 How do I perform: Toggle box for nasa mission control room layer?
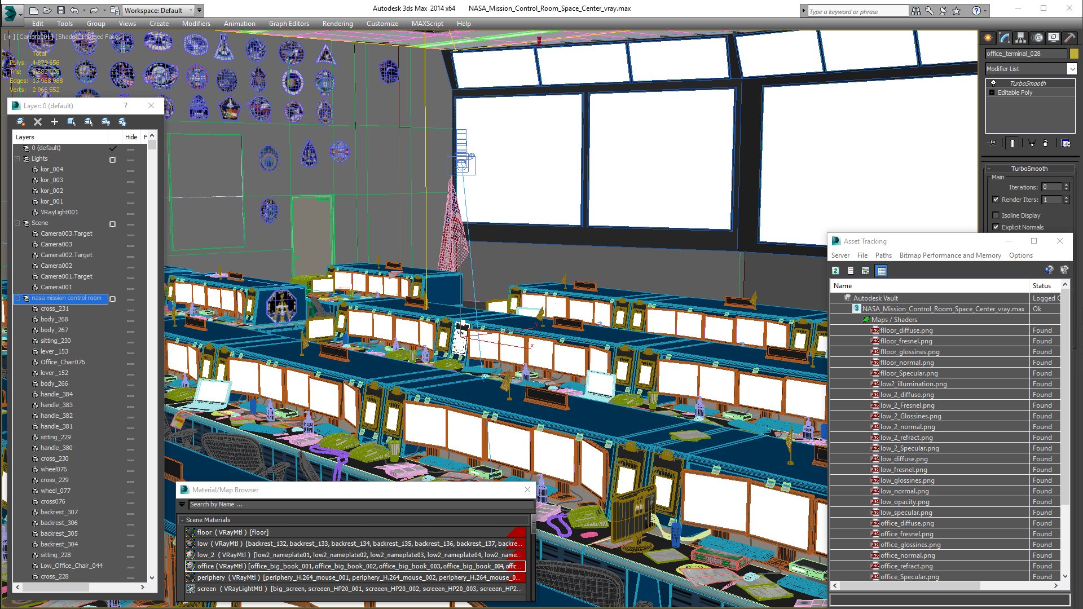pos(112,299)
